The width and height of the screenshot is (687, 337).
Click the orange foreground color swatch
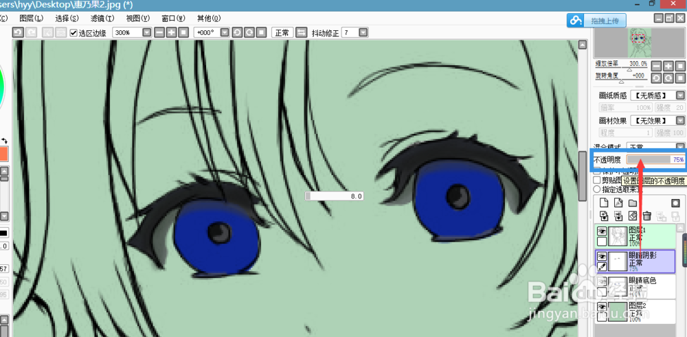tap(3, 154)
